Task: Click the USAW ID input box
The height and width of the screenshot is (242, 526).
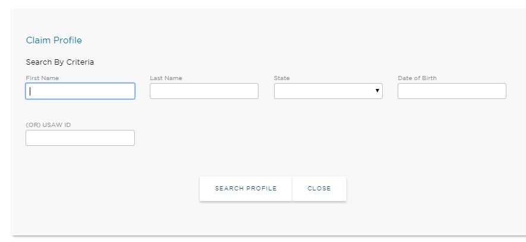Action: (x=80, y=138)
